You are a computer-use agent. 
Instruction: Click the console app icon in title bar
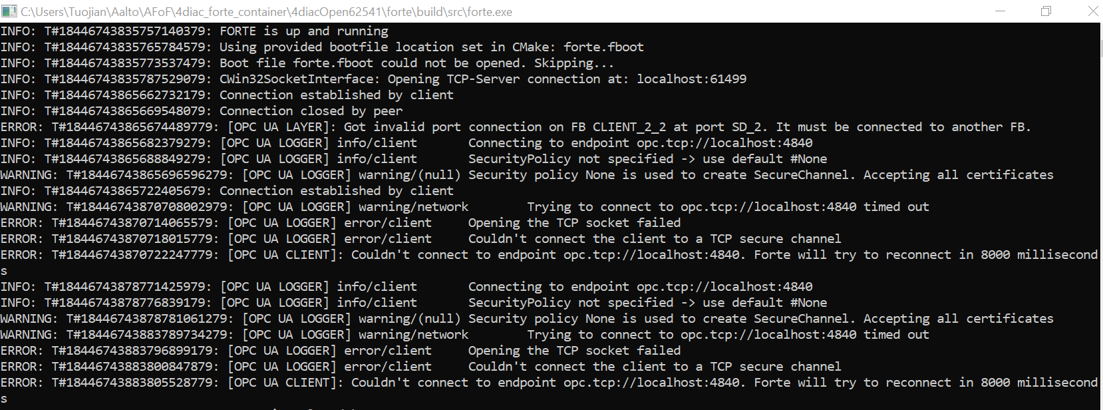(9, 11)
